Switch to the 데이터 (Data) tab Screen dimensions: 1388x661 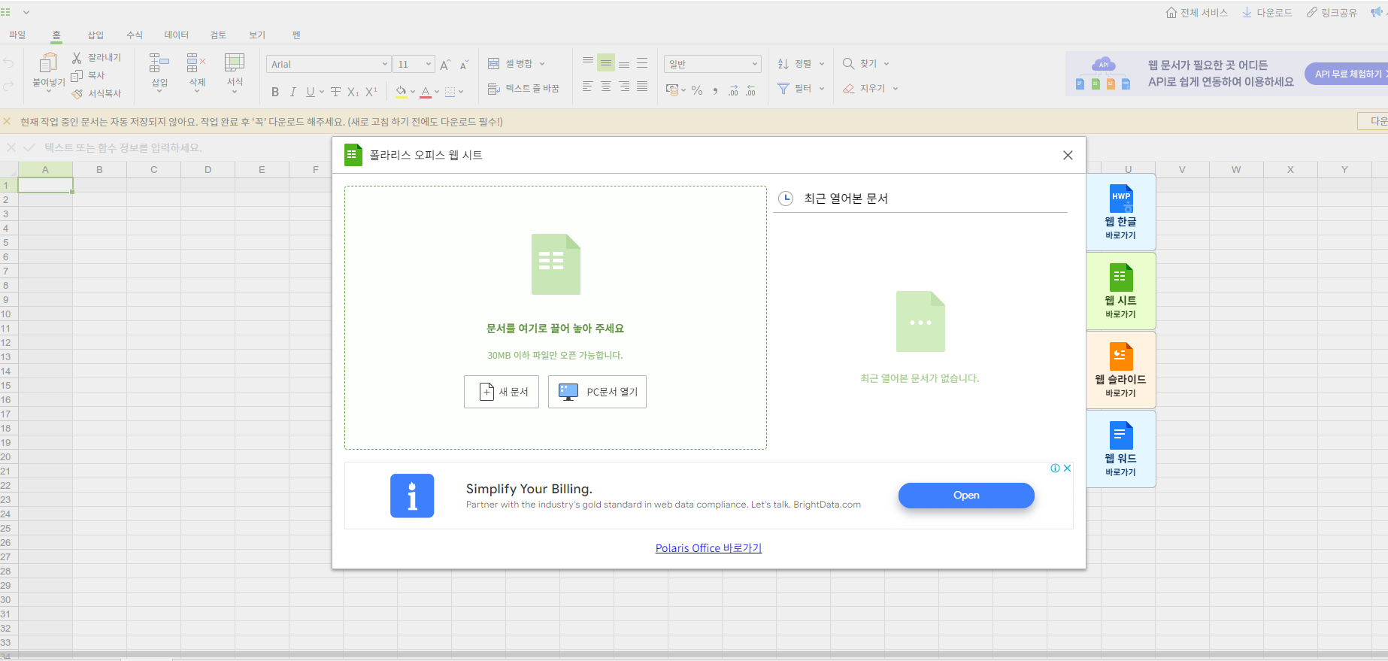[177, 35]
